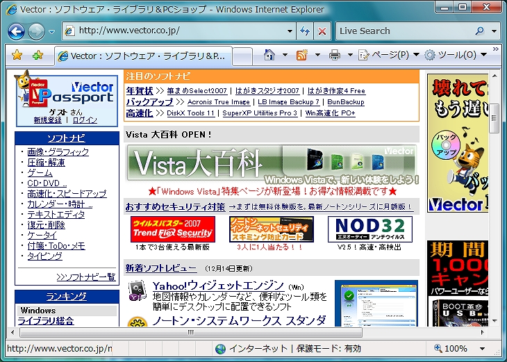Click the Vector Passport logo image
The width and height of the screenshot is (507, 362).
(x=67, y=92)
